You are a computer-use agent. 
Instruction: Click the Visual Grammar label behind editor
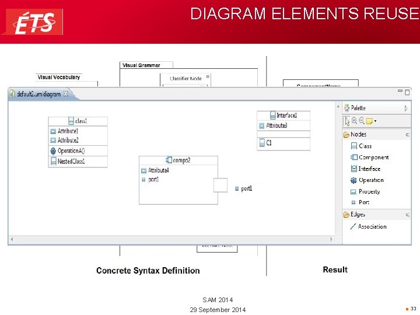(x=141, y=65)
